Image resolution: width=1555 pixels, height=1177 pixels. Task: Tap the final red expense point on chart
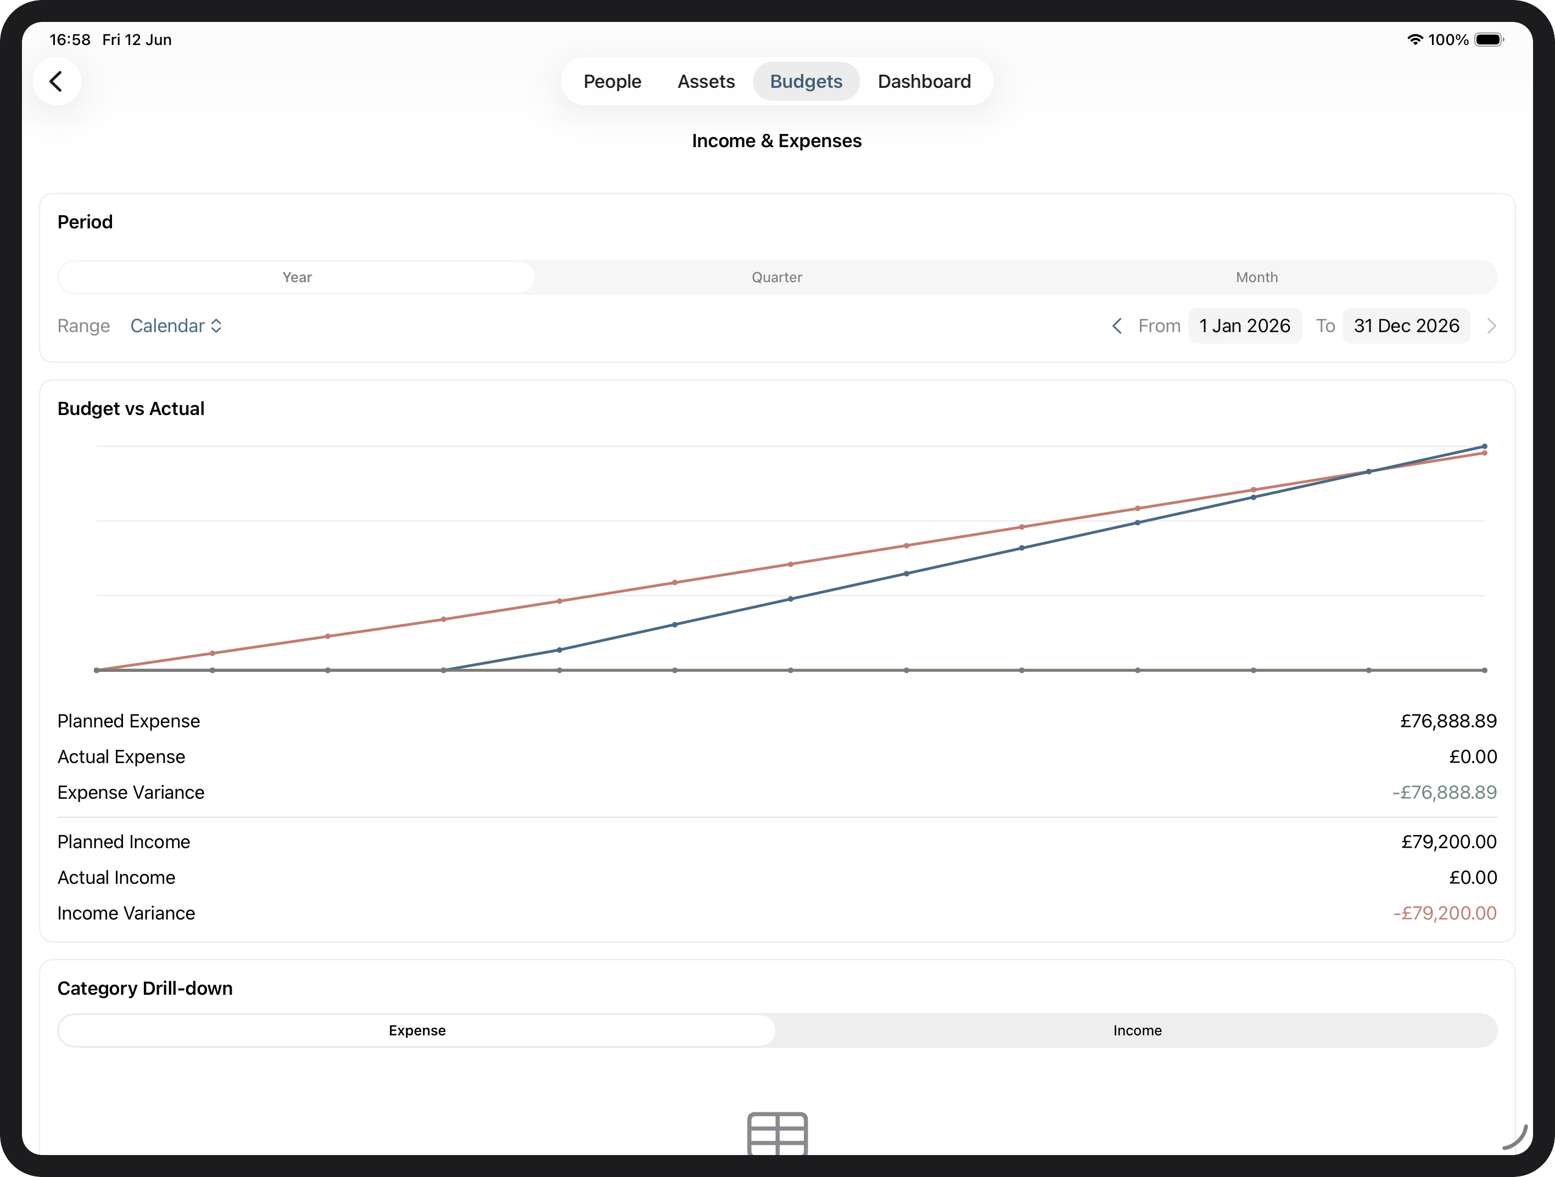click(1485, 453)
